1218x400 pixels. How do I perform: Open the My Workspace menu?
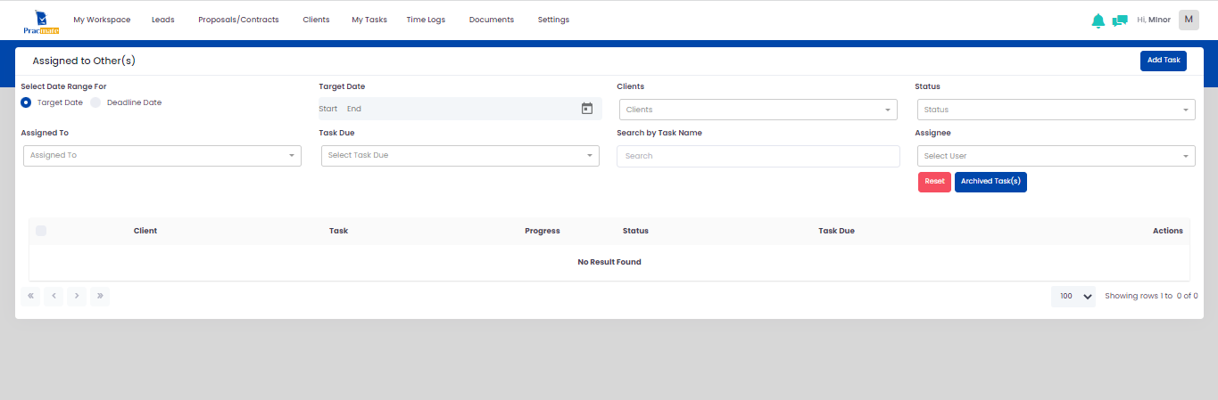(102, 20)
